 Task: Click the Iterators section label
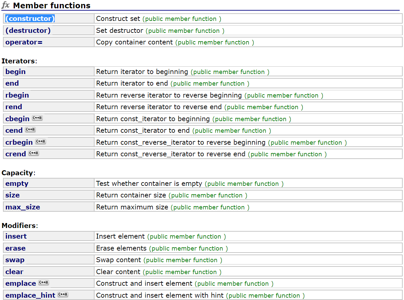click(18, 61)
